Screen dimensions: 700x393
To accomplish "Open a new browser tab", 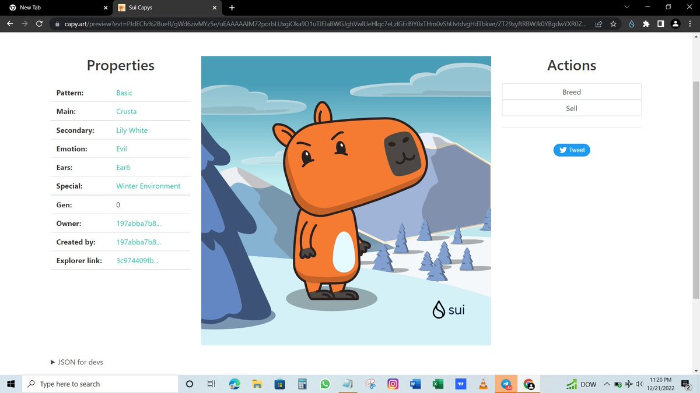I will 232,8.
